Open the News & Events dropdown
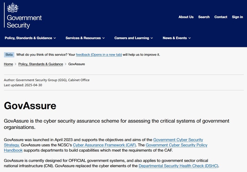 pos(177,38)
